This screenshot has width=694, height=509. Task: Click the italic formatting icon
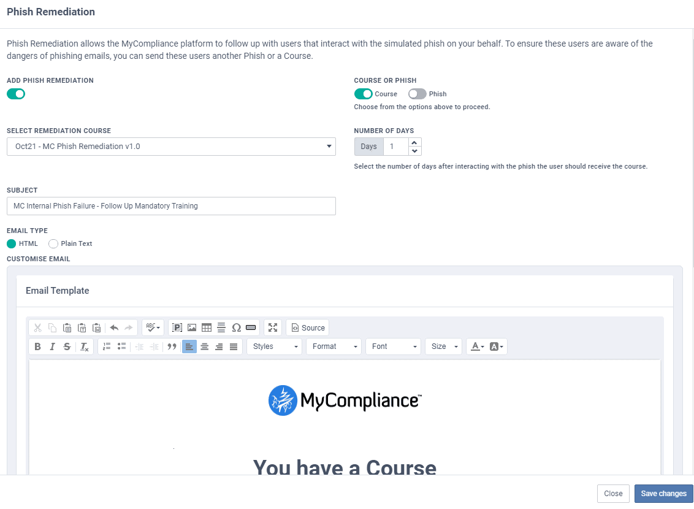point(53,346)
